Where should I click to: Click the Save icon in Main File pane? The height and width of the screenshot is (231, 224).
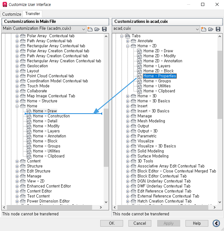pyautogui.click(x=104, y=29)
